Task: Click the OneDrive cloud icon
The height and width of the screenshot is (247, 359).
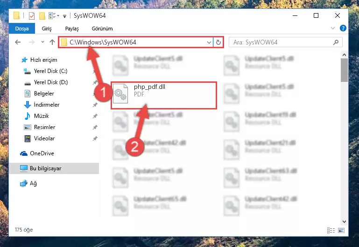Action: tap(24, 153)
